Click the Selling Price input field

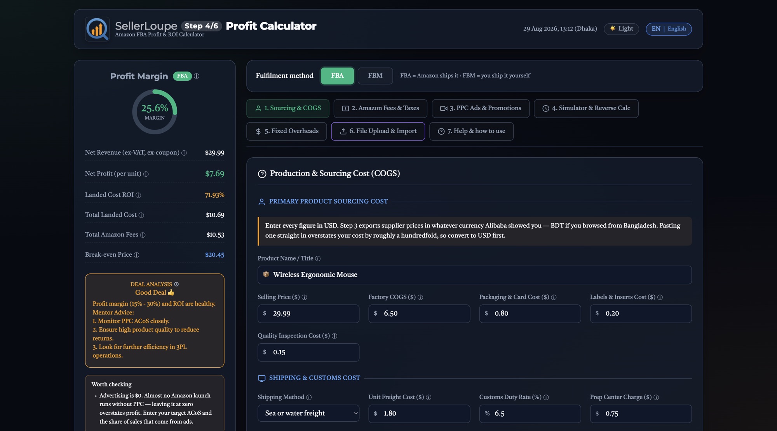point(308,314)
